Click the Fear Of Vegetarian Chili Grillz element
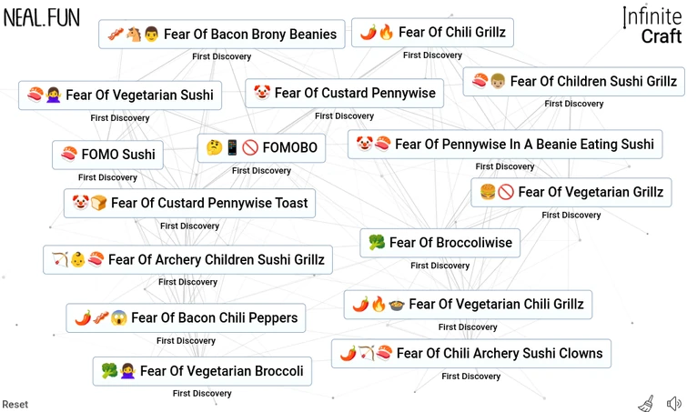 [x=468, y=304]
